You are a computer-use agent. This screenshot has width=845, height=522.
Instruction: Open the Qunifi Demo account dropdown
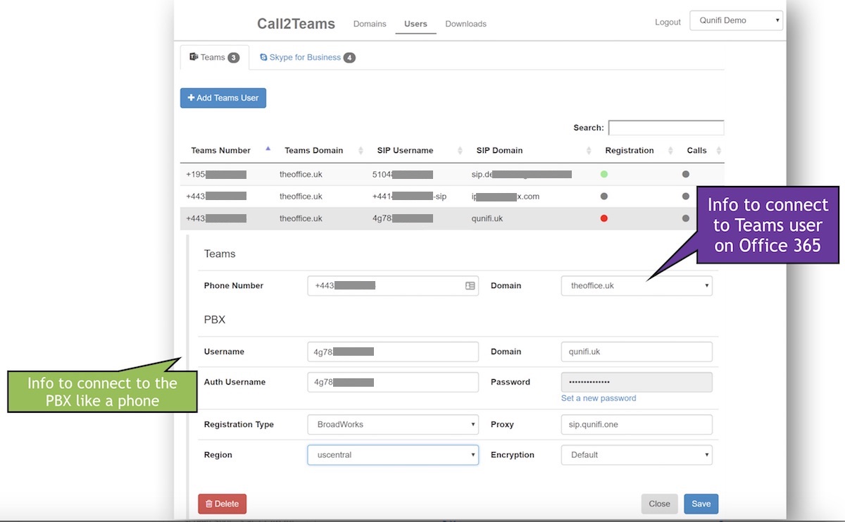point(737,20)
